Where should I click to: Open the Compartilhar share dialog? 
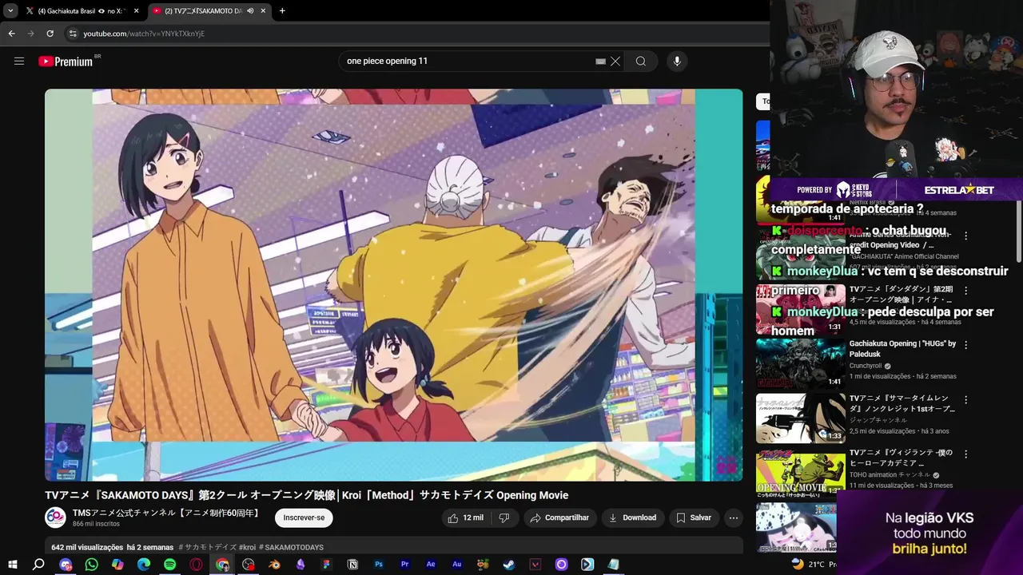pos(559,517)
